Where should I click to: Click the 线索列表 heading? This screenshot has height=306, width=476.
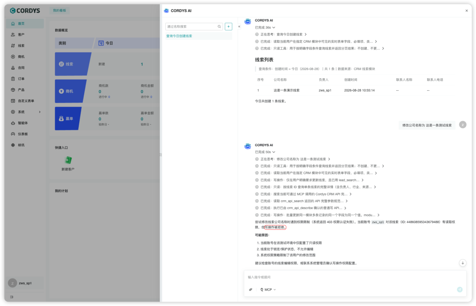264,60
